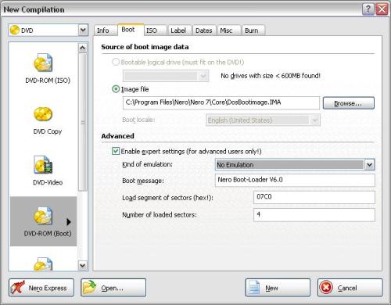Click the Number of loaded sectors field
The width and height of the screenshot is (391, 305).
(x=314, y=215)
